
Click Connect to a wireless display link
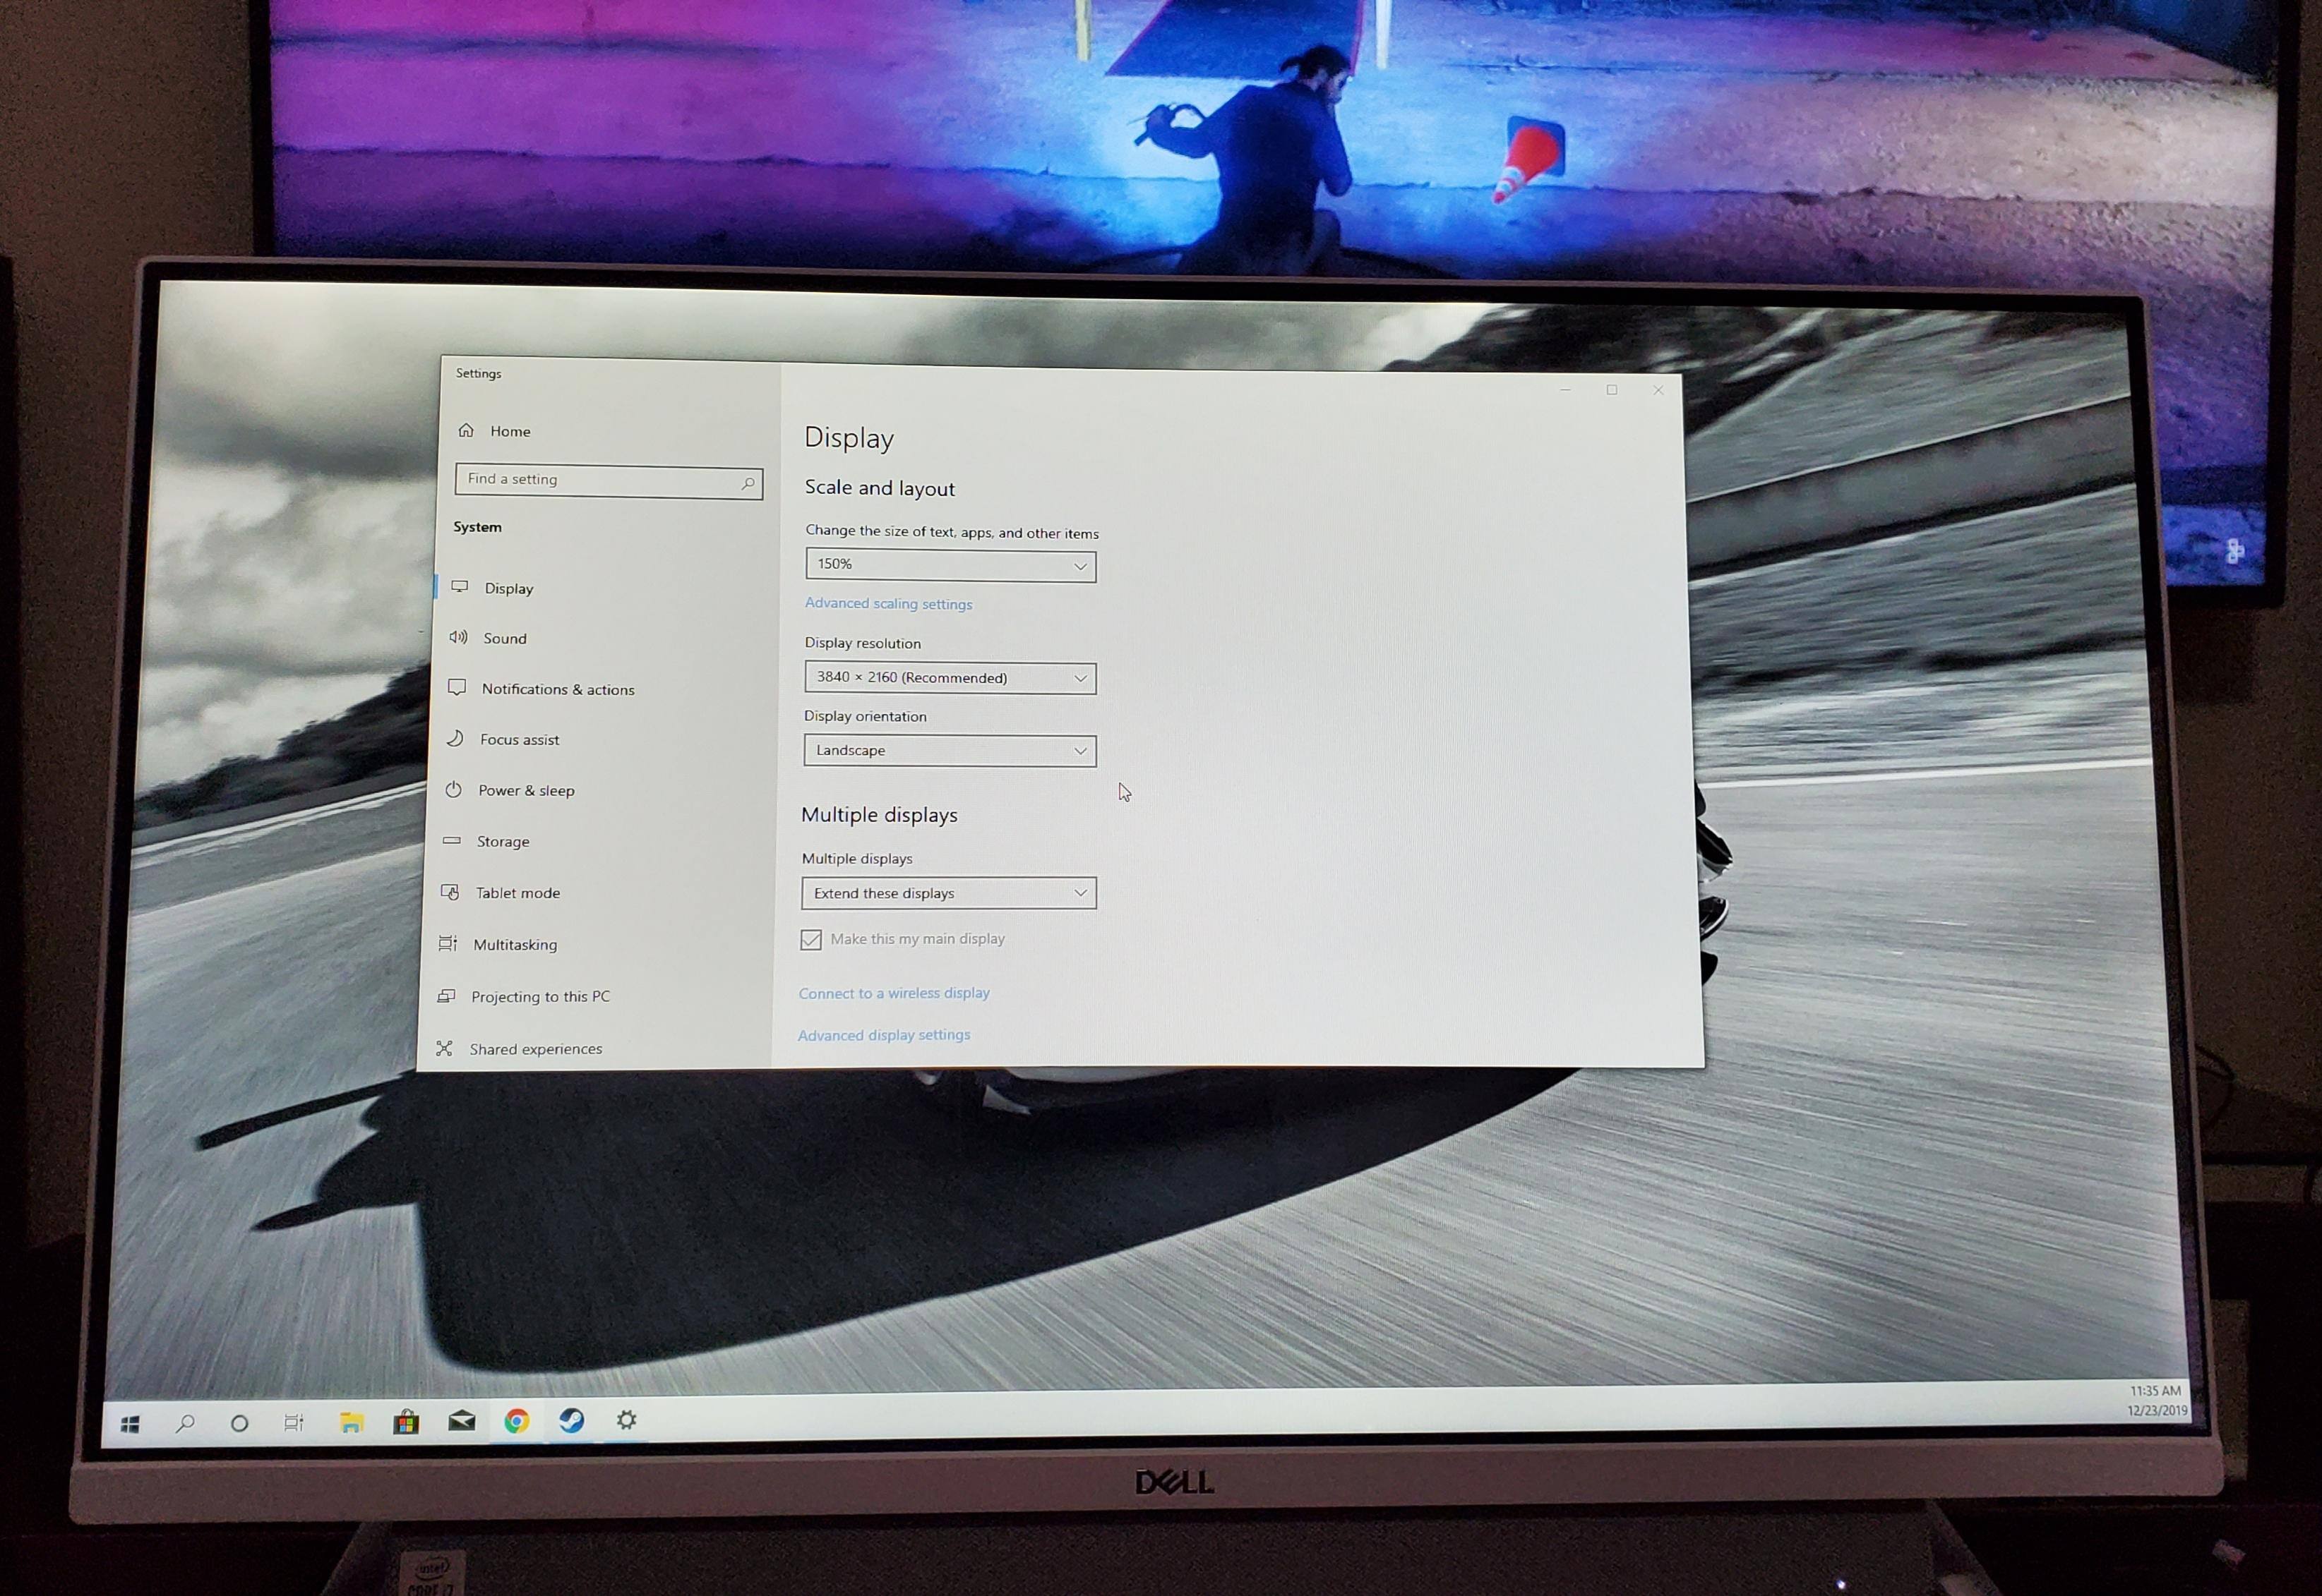click(x=893, y=993)
